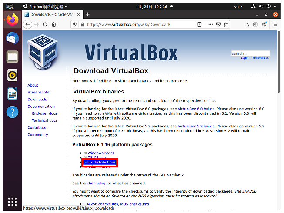Open the network status indicator
The height and width of the screenshot is (213, 284).
click(x=253, y=7)
